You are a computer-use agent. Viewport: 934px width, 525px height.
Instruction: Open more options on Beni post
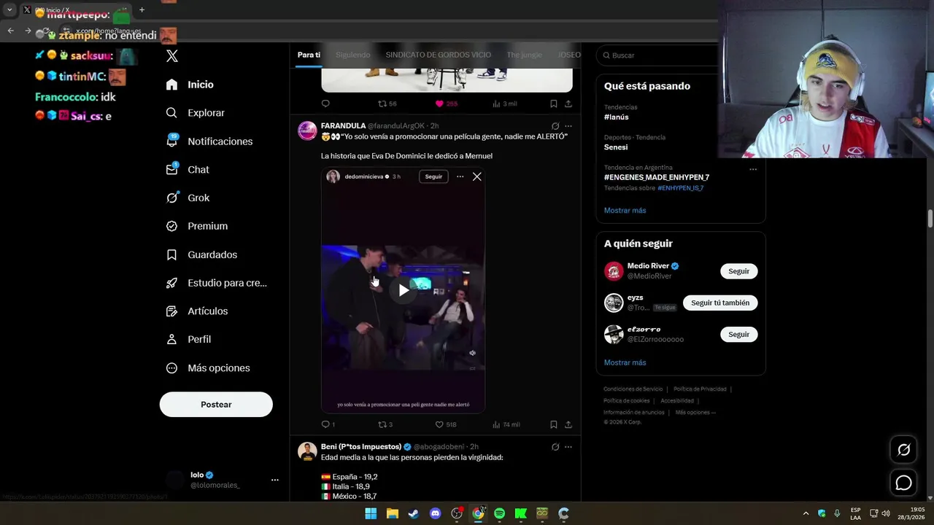click(568, 447)
